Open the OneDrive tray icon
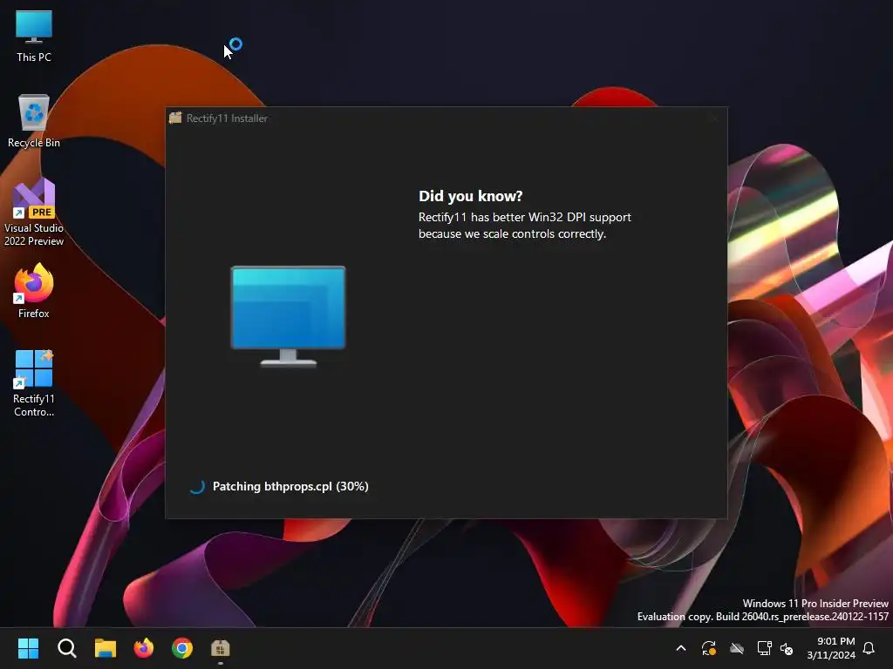The width and height of the screenshot is (893, 669). pyautogui.click(x=737, y=648)
